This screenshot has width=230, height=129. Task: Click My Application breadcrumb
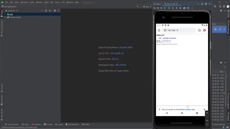[10, 6]
